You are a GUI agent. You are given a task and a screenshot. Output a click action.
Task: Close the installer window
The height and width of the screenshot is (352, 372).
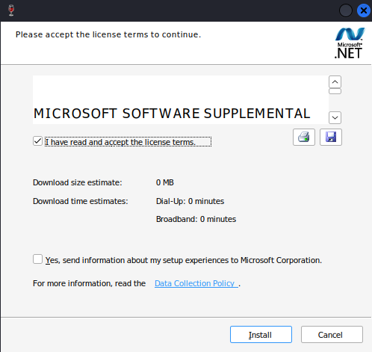[364, 10]
